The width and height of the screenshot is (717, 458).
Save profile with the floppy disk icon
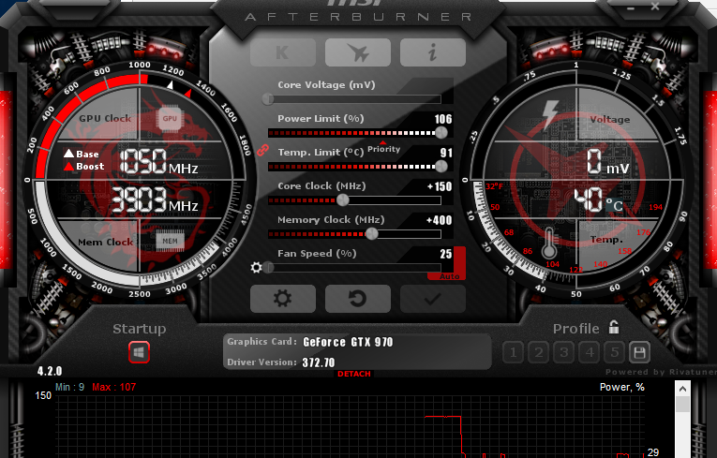click(x=640, y=352)
